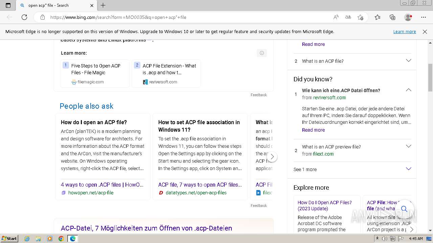Viewport: 433px width, 243px height.
Task: Visit howopen.net/acp-file
Action: [x=91, y=193]
